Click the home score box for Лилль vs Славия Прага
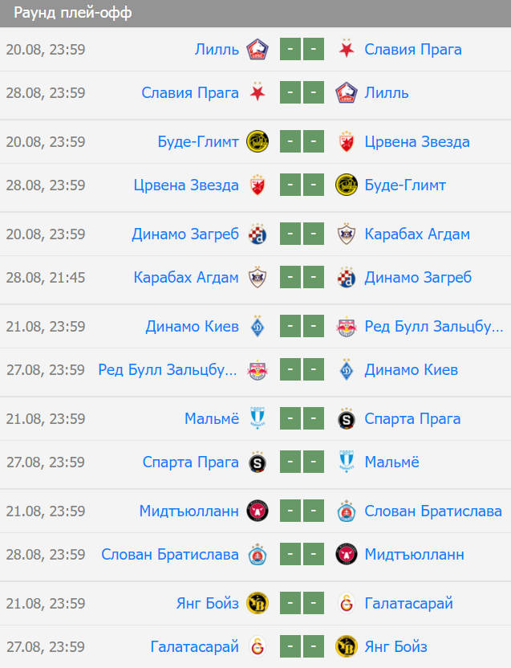 290,49
